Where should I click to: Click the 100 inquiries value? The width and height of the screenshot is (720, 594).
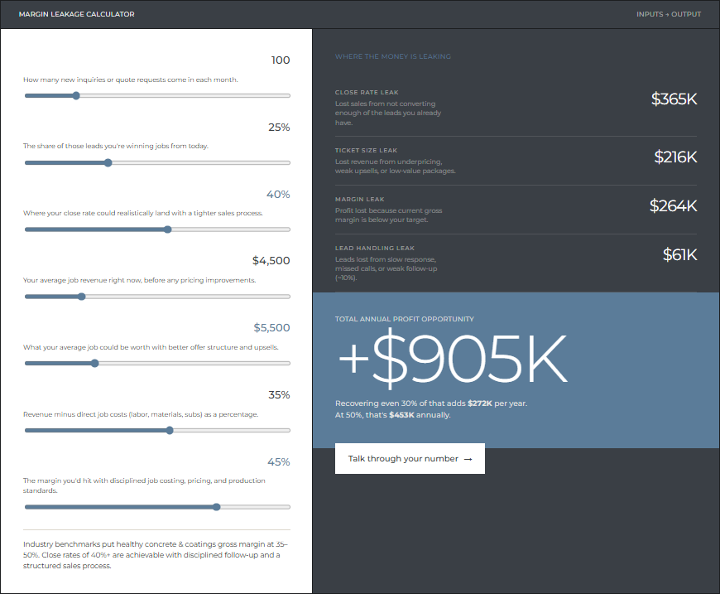(x=280, y=60)
